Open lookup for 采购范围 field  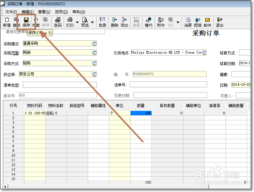click(94, 53)
